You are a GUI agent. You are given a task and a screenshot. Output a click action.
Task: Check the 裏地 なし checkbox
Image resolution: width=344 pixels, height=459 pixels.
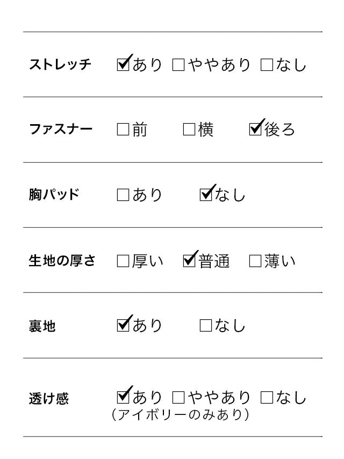(205, 326)
